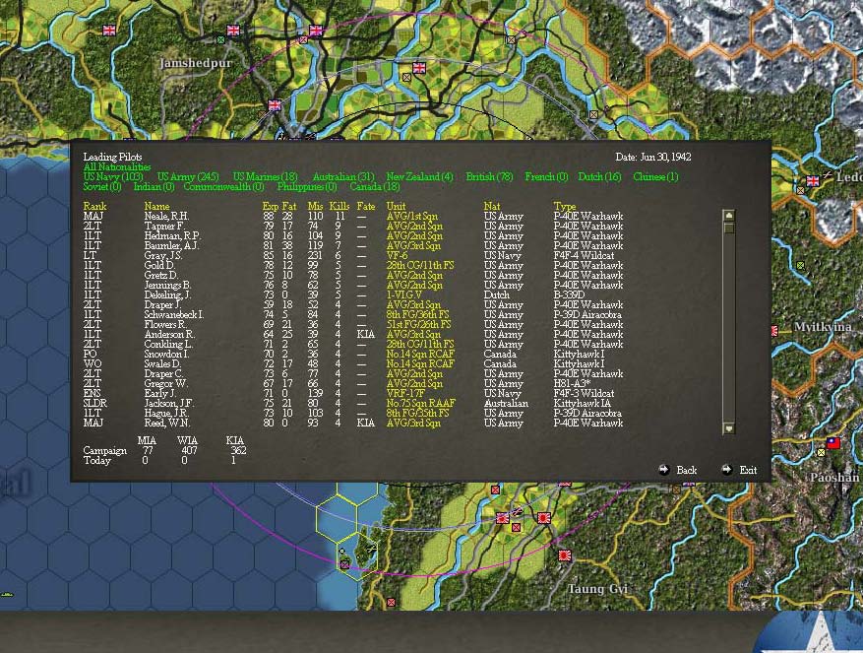This screenshot has height=653, width=863.
Task: Open unit No.75 Sqn RAAF link
Action: (421, 404)
